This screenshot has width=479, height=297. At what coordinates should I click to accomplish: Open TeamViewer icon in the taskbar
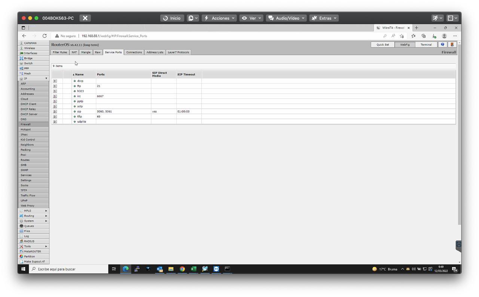(216, 269)
